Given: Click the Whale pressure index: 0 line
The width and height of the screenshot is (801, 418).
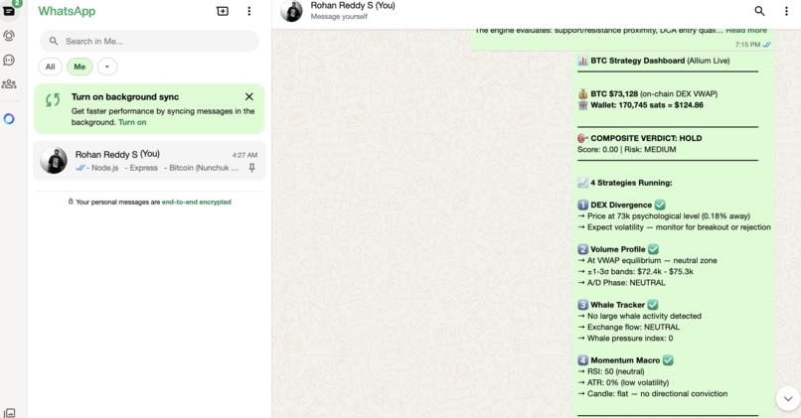Looking at the screenshot, I should tap(625, 339).
